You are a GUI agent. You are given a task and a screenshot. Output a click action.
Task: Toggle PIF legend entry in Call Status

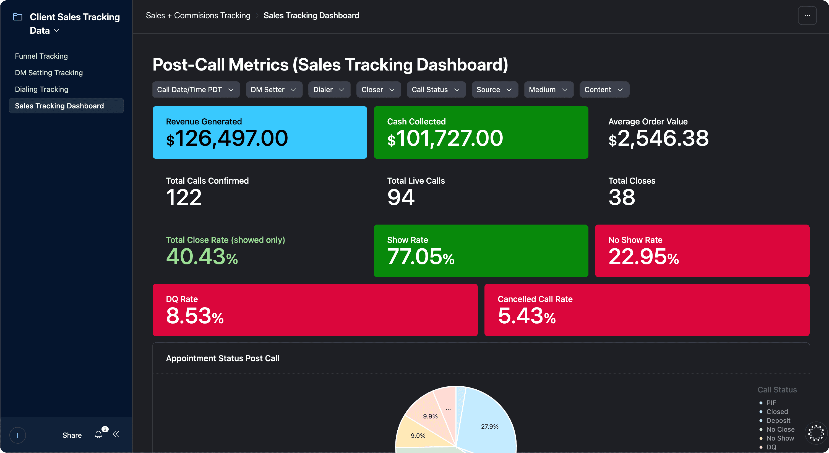click(x=771, y=403)
